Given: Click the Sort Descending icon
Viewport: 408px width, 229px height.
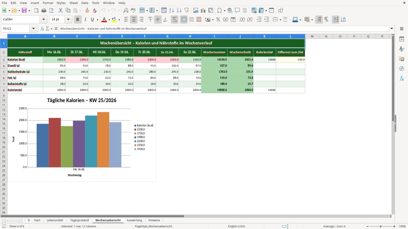Looking at the screenshot, I should (179, 11).
